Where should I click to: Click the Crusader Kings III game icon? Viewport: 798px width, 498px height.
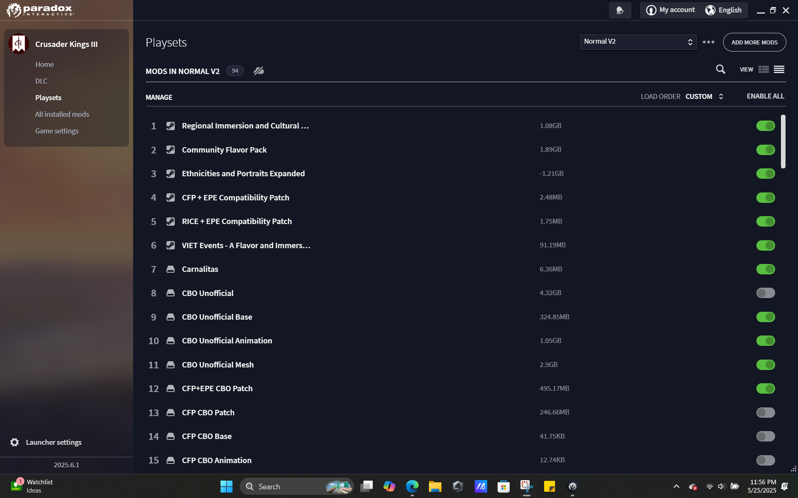coord(18,44)
